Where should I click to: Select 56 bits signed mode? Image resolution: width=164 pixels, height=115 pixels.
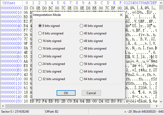[81, 56]
